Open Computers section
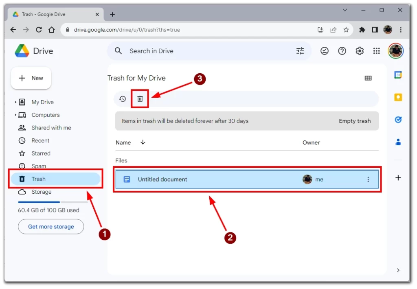417x289 pixels. click(x=46, y=115)
